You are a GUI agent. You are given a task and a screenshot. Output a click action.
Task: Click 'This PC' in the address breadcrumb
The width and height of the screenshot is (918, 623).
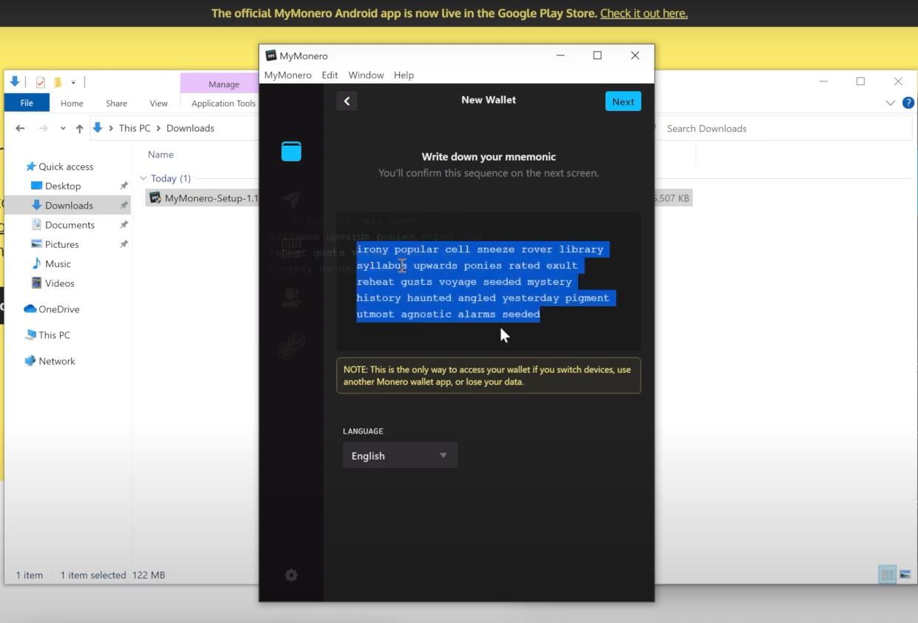point(134,128)
